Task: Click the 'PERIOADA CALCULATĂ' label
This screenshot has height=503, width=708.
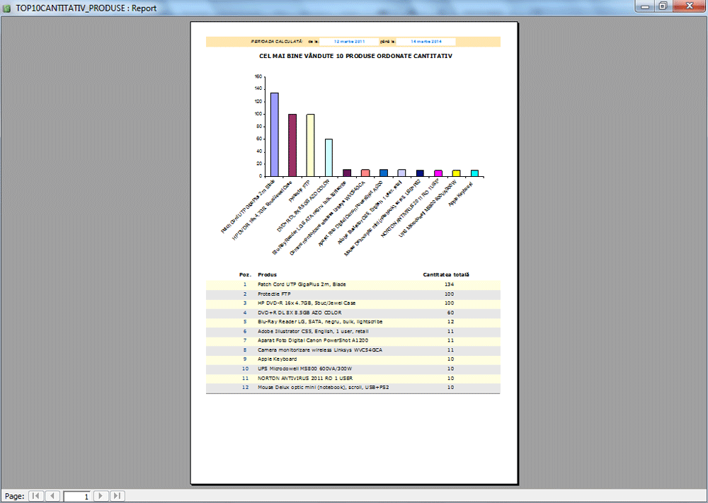Action: coord(277,42)
